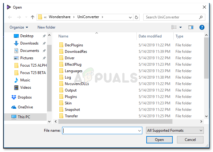Select the DecPlugins folder icon
This screenshot has width=213, height=152.
tap(61, 45)
